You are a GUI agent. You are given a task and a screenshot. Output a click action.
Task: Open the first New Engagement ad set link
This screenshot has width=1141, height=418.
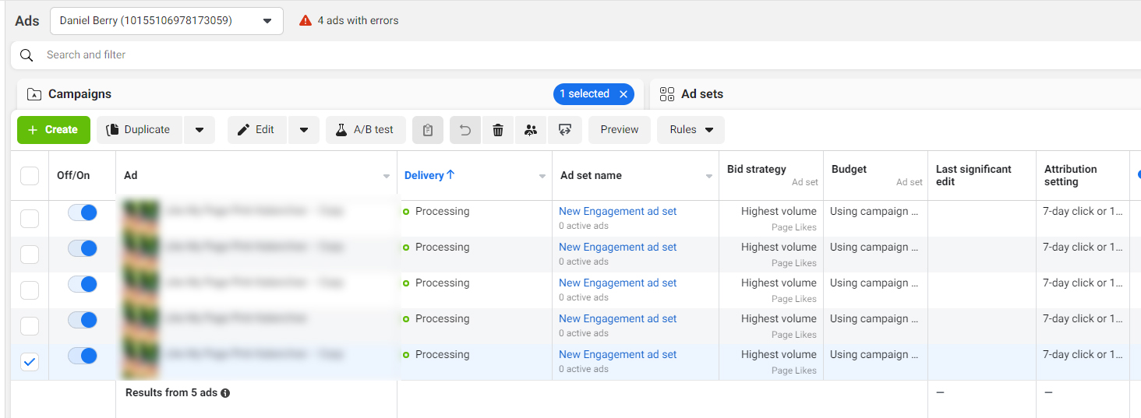pos(617,211)
